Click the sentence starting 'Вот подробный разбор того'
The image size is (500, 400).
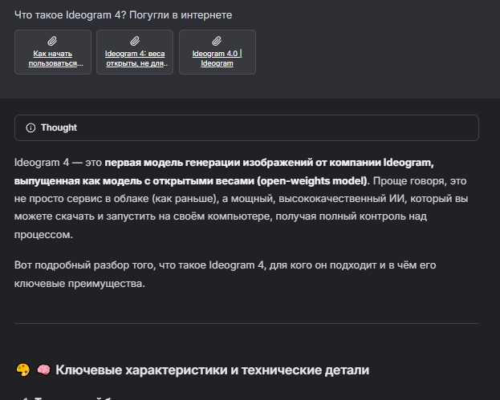click(x=226, y=274)
